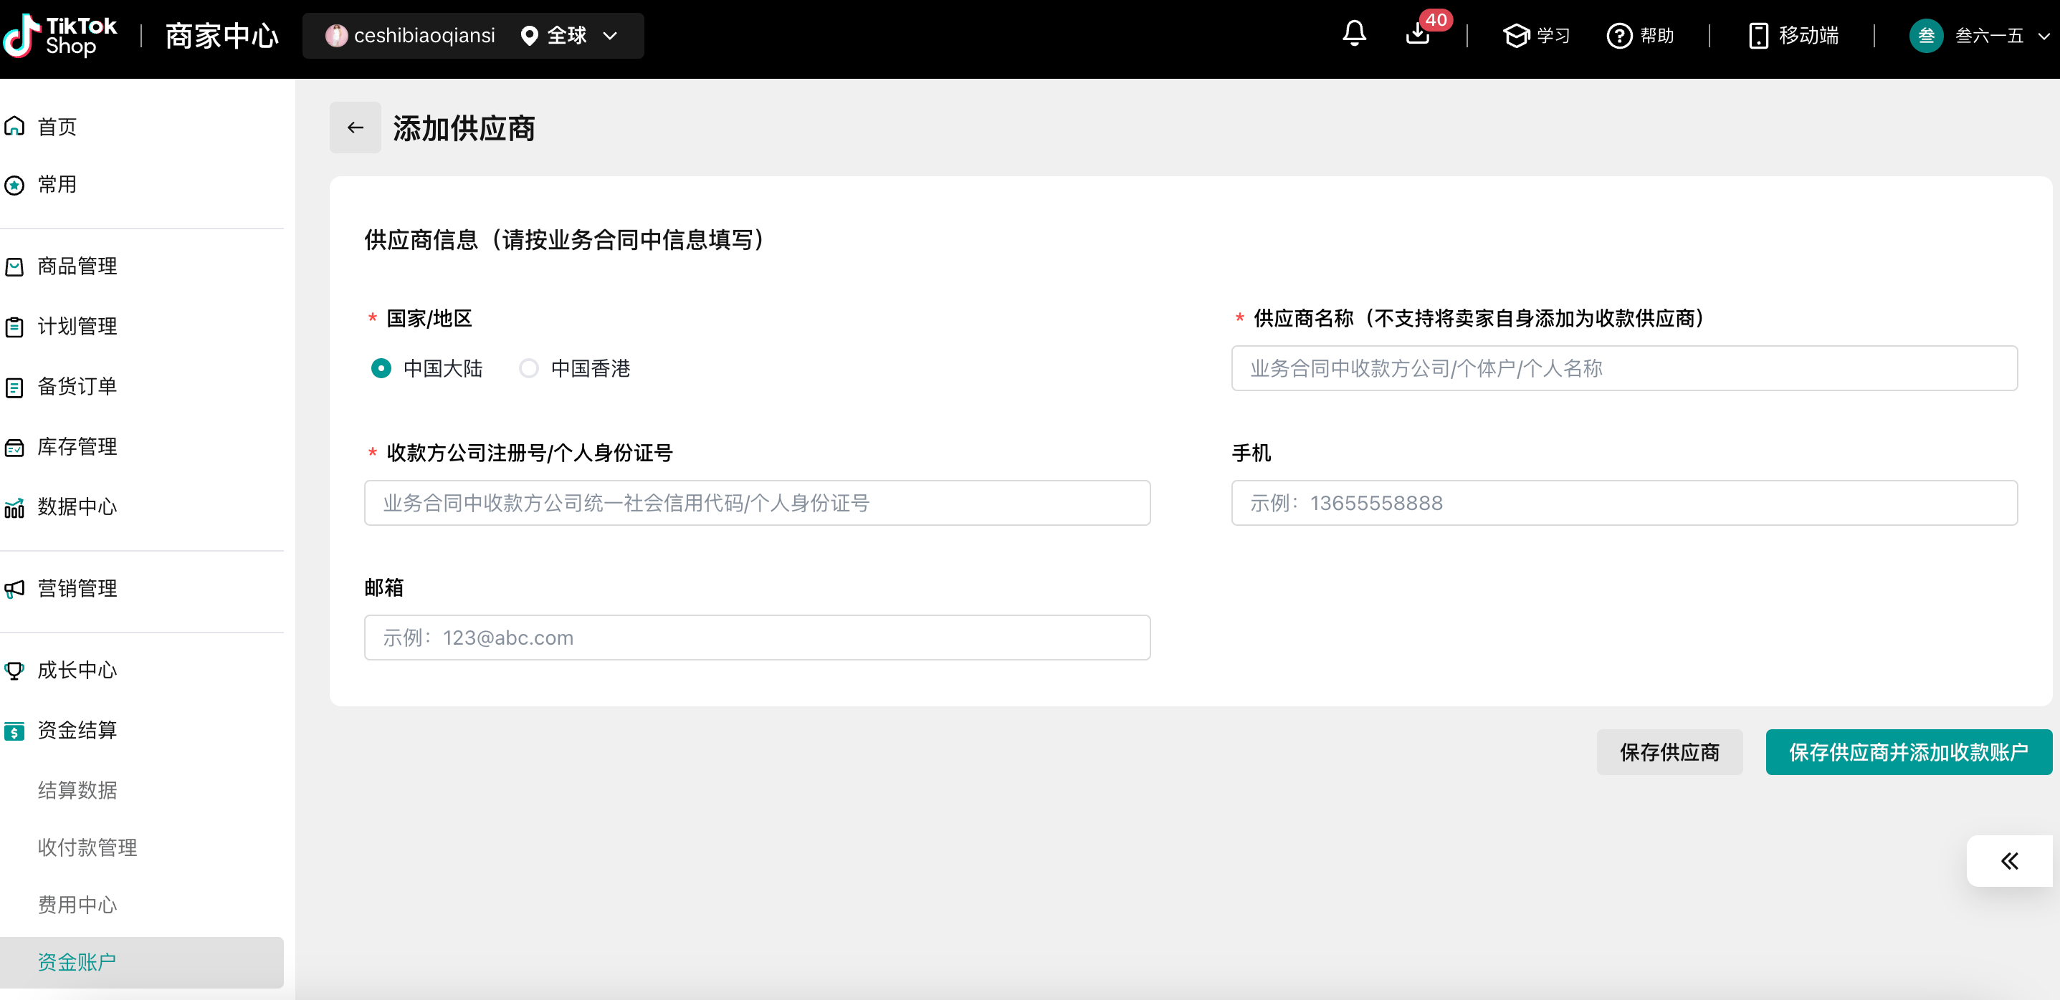Click the notification bell icon
This screenshot has height=1000, width=2060.
tap(1354, 35)
